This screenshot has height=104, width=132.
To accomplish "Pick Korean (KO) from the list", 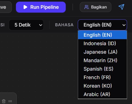I will [x=102, y=86].
